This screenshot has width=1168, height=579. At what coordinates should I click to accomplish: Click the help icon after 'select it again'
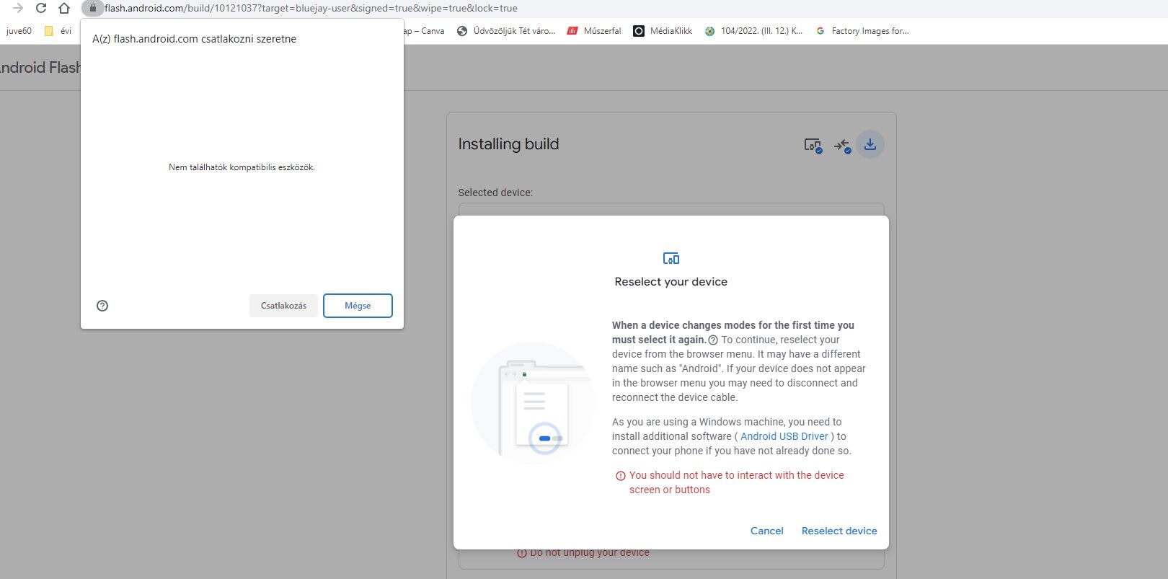713,340
